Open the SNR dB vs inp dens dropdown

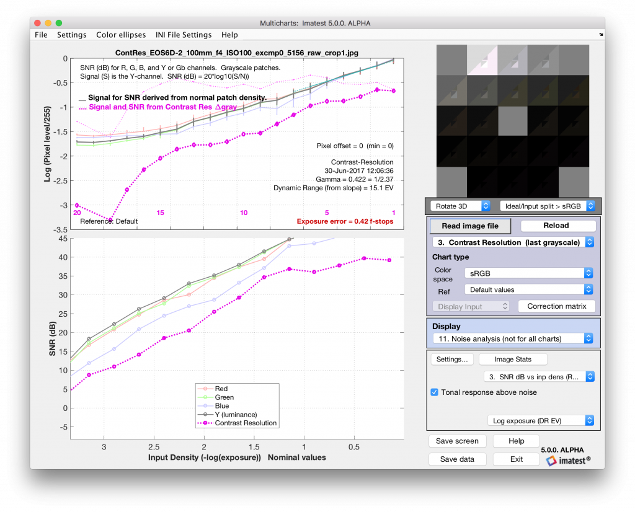click(539, 377)
